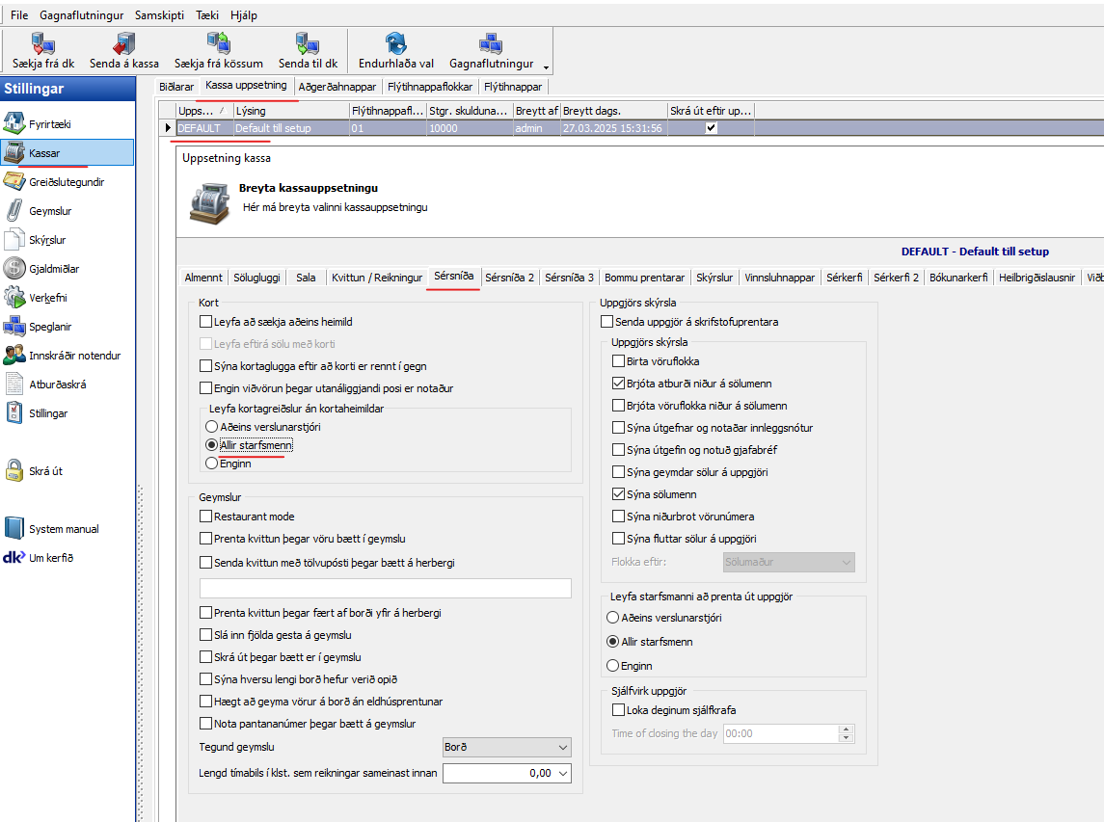Click the Skrá út padlock icon
This screenshot has width=1104, height=822.
tap(14, 471)
